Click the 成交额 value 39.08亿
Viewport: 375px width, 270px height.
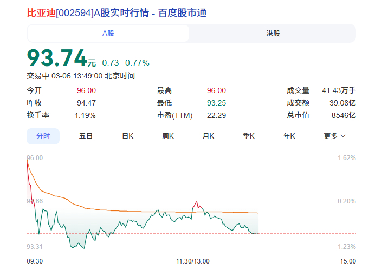click(x=342, y=103)
